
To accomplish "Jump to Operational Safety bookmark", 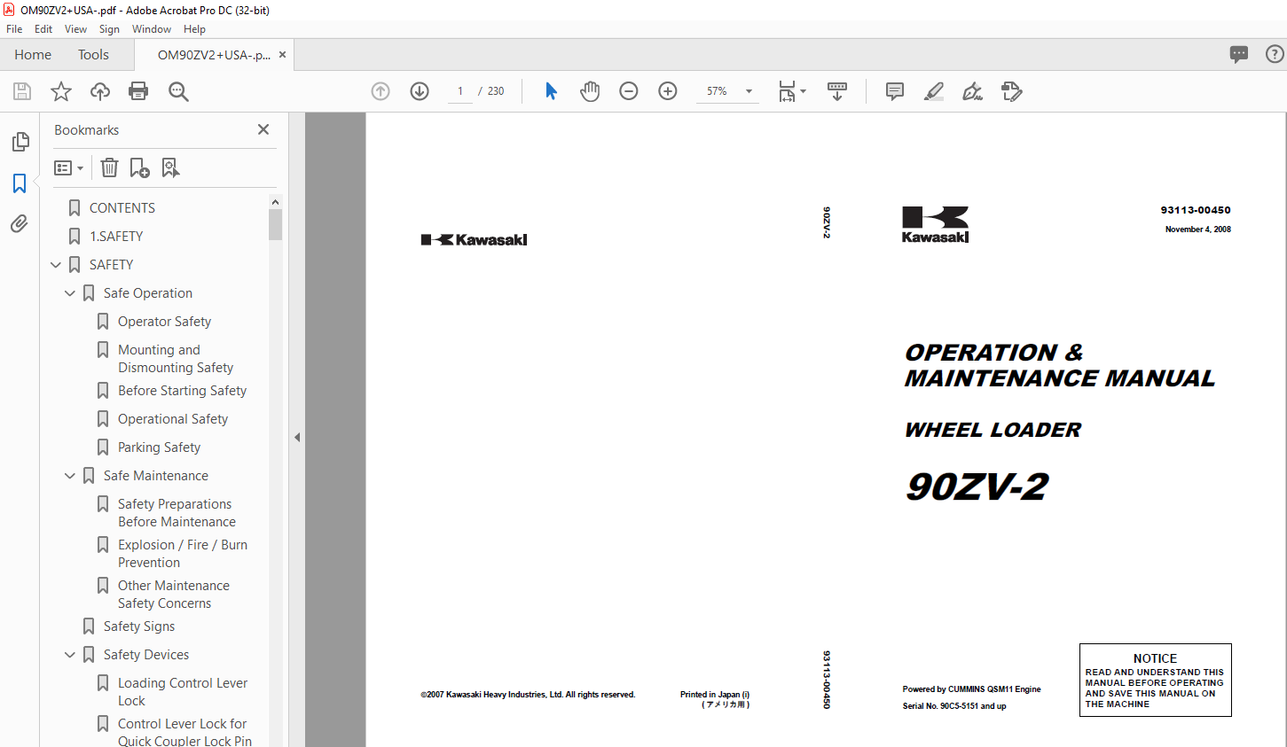I will [173, 419].
